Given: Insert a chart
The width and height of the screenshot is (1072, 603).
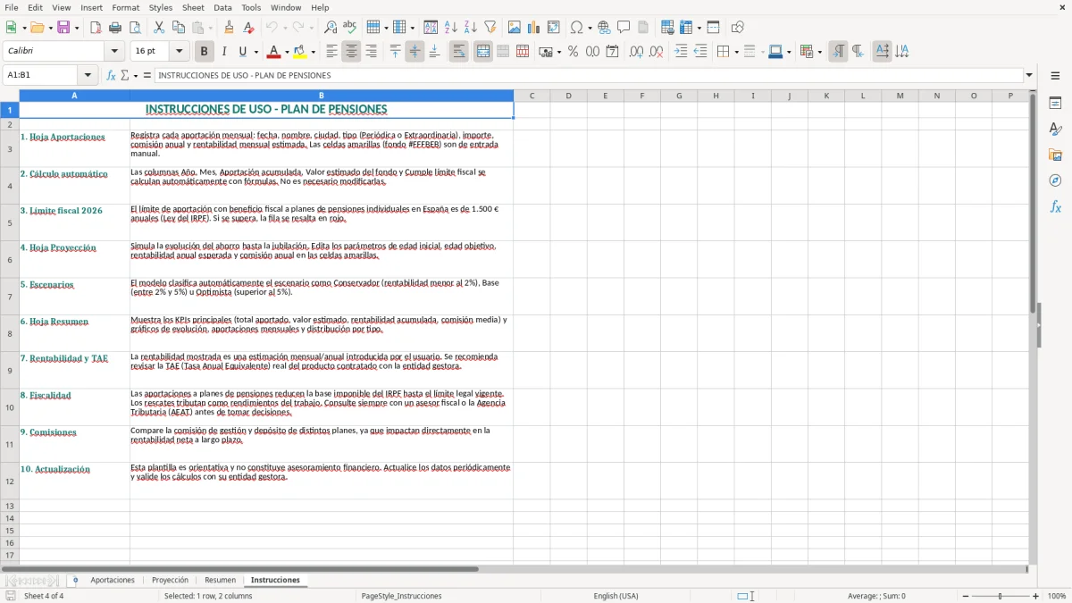Looking at the screenshot, I should point(534,28).
